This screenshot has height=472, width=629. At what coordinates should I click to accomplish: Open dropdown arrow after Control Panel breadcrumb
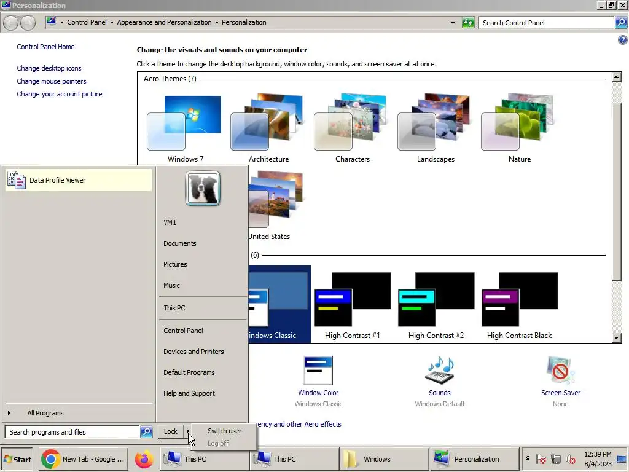tap(112, 23)
